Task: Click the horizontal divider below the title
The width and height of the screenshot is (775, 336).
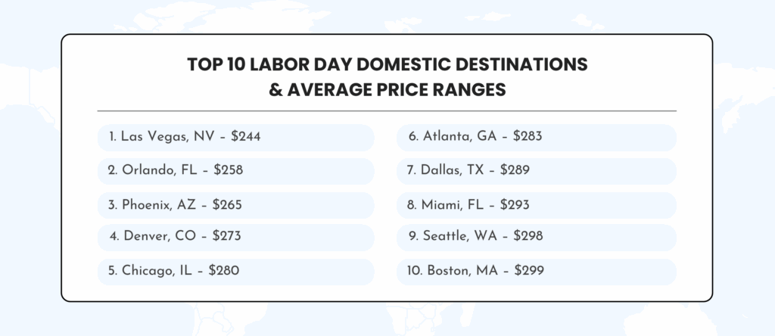Action: (387, 111)
